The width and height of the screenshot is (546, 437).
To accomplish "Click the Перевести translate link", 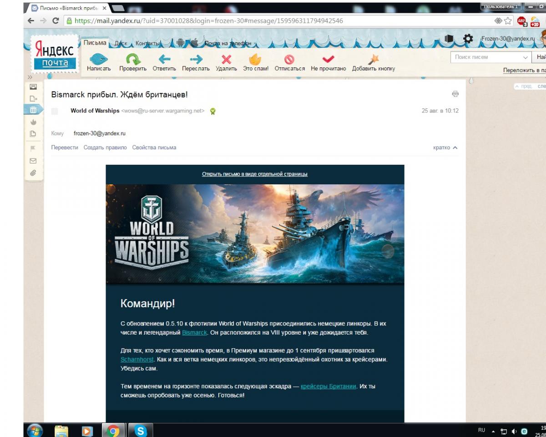I will coord(65,147).
